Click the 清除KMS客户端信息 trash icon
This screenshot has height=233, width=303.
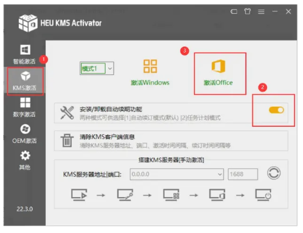tap(67, 140)
